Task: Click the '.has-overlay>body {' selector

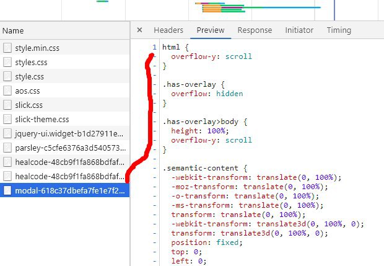Action: pos(205,122)
